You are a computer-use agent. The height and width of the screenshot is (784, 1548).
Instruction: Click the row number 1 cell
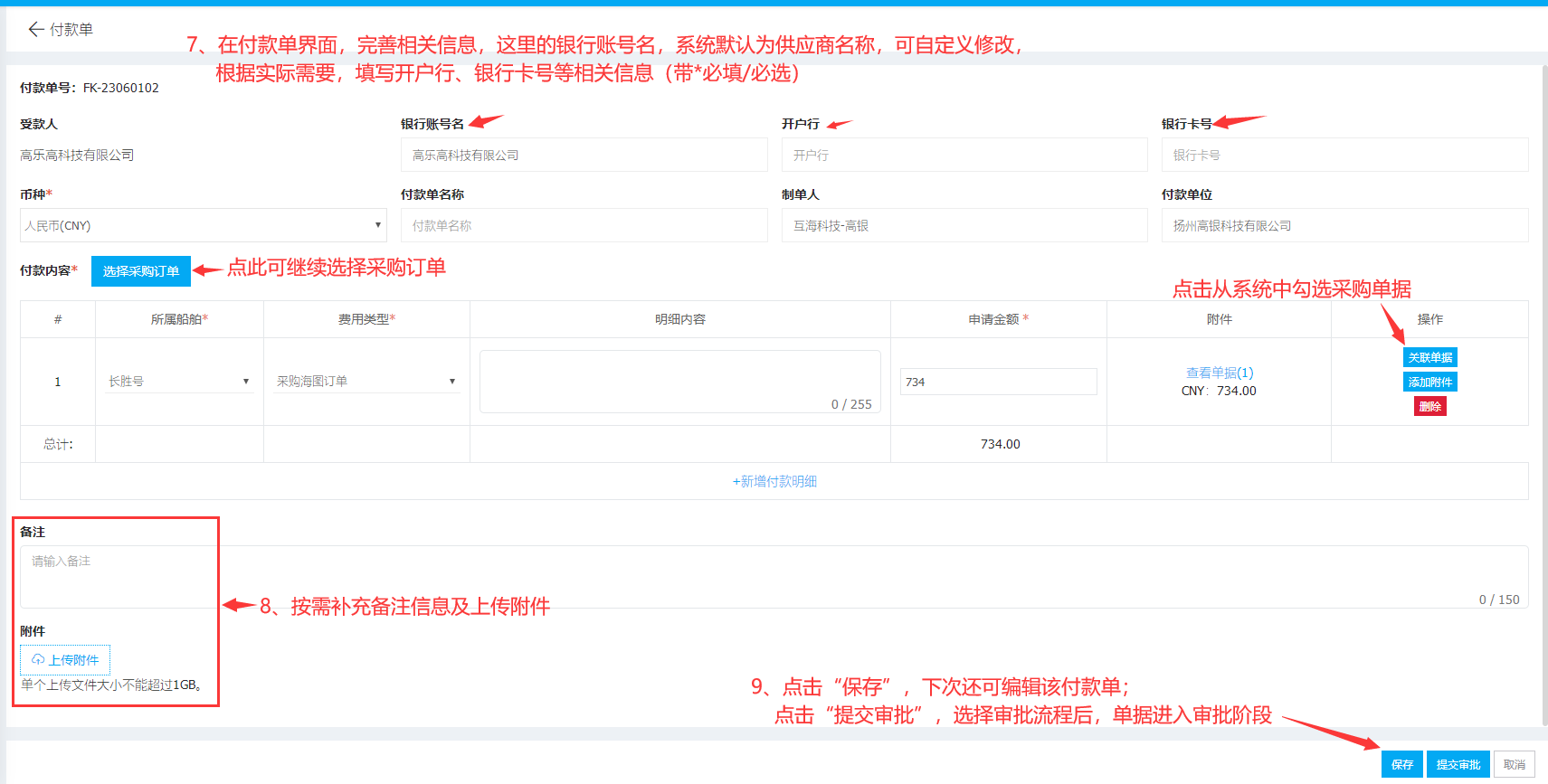click(x=58, y=382)
